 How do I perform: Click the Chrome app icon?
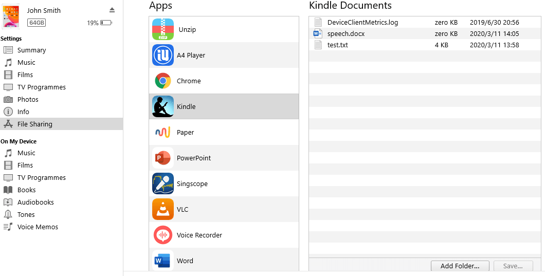point(163,81)
